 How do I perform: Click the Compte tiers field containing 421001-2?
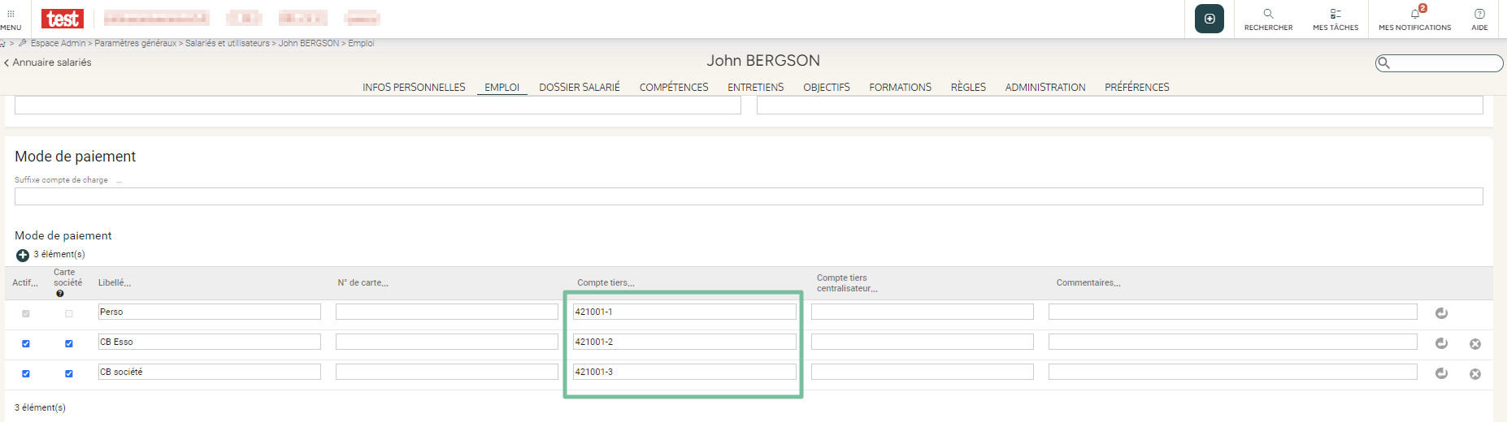pos(684,342)
